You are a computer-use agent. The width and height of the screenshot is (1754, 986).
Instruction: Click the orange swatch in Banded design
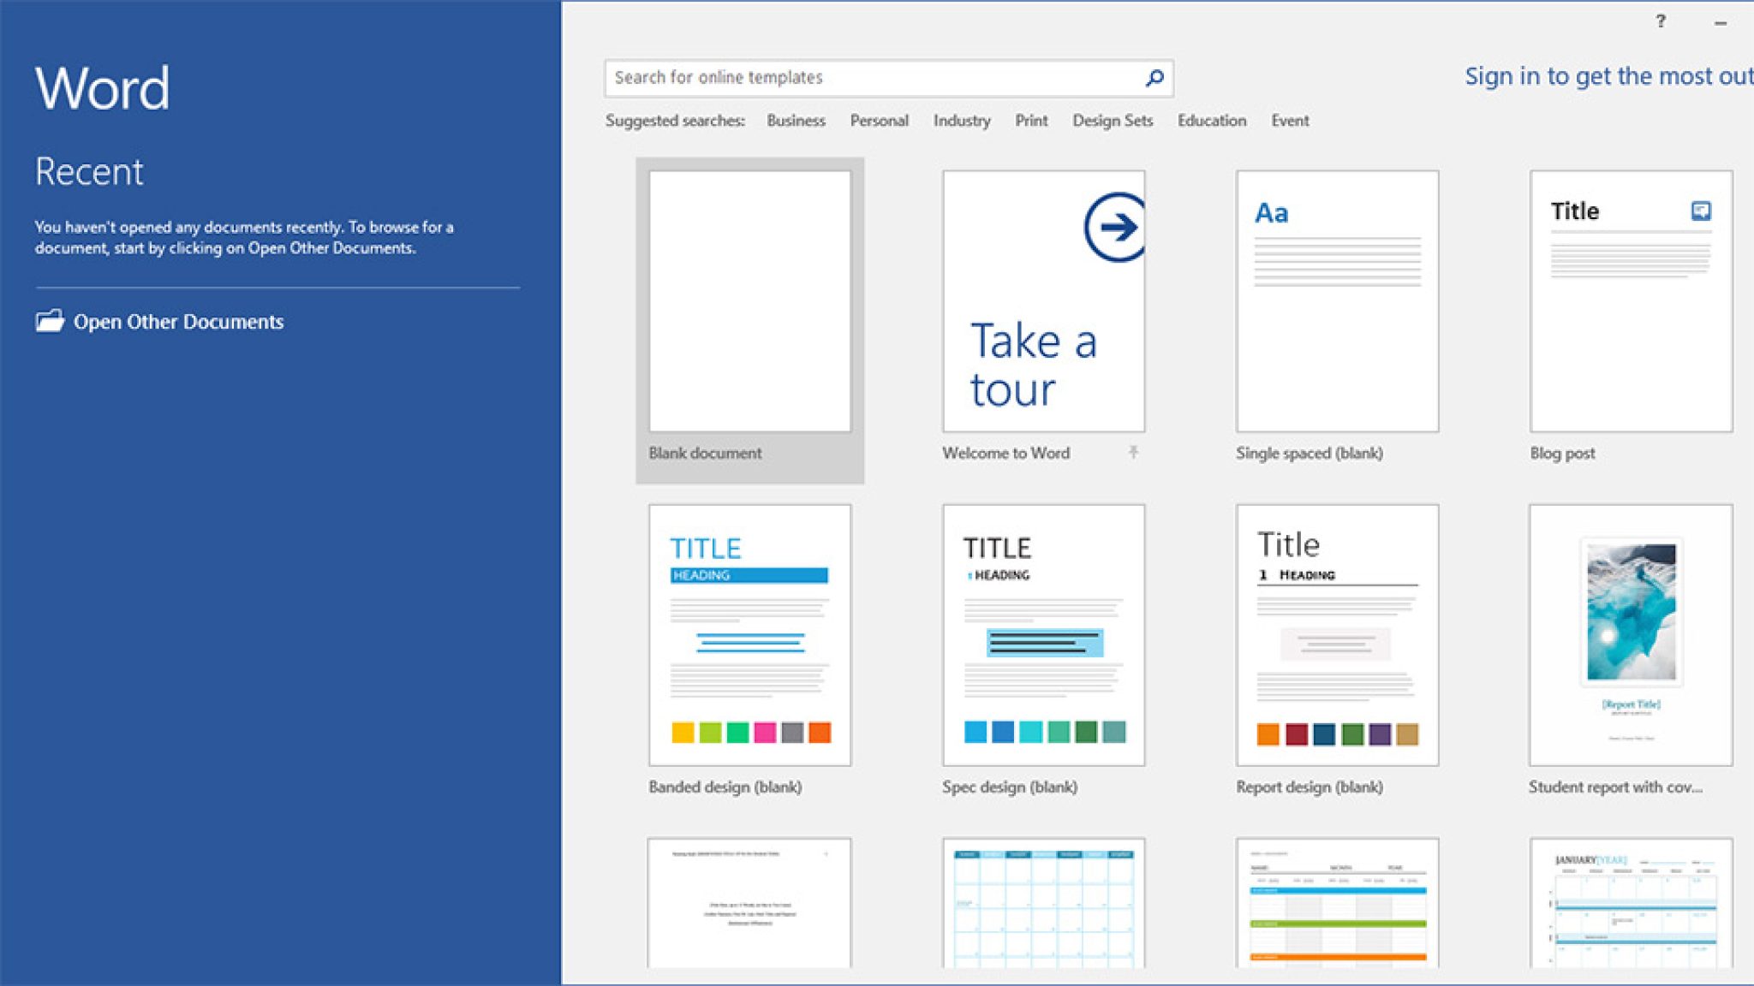[x=820, y=733]
